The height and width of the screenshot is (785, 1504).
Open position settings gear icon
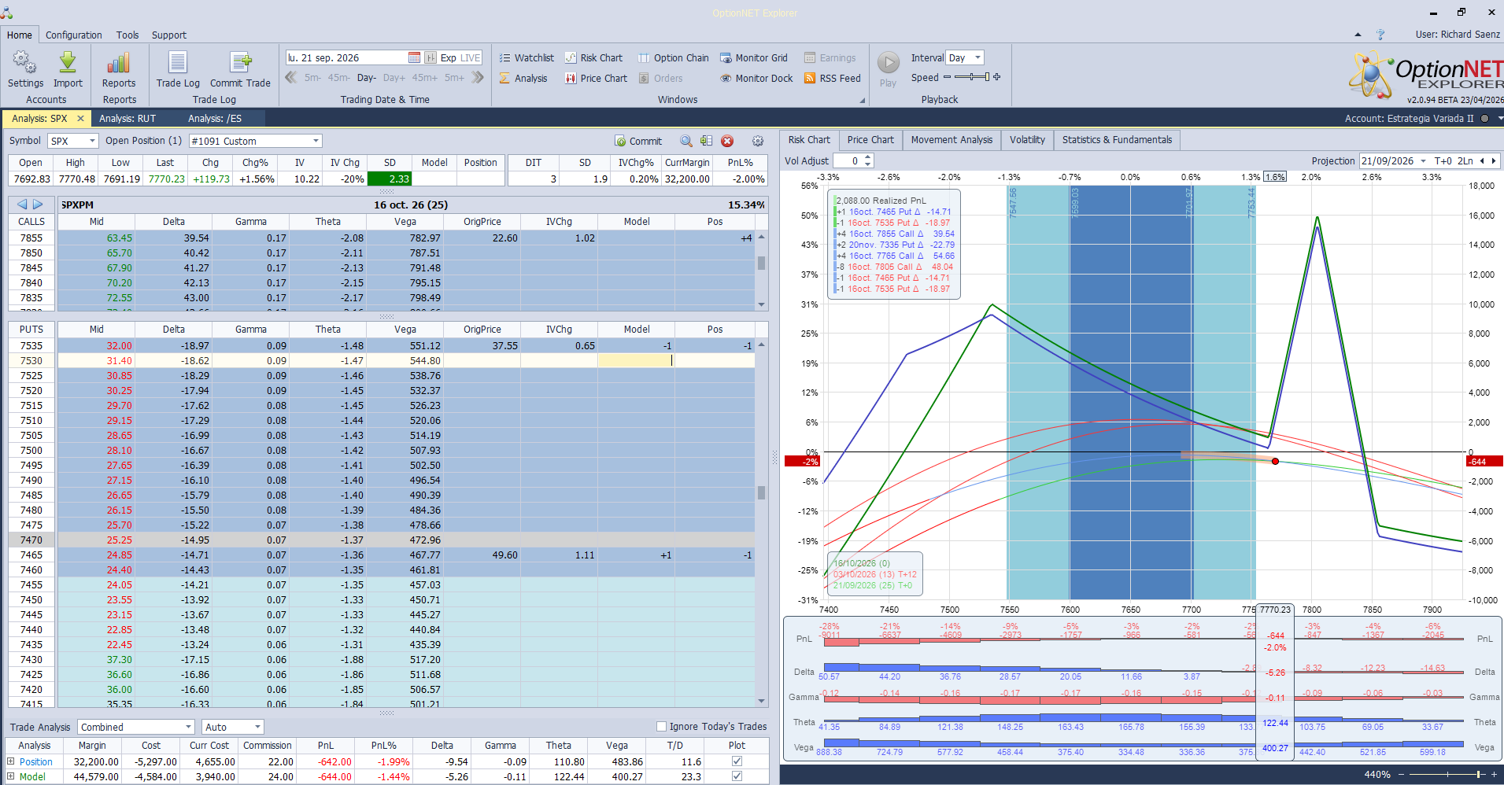click(x=758, y=141)
